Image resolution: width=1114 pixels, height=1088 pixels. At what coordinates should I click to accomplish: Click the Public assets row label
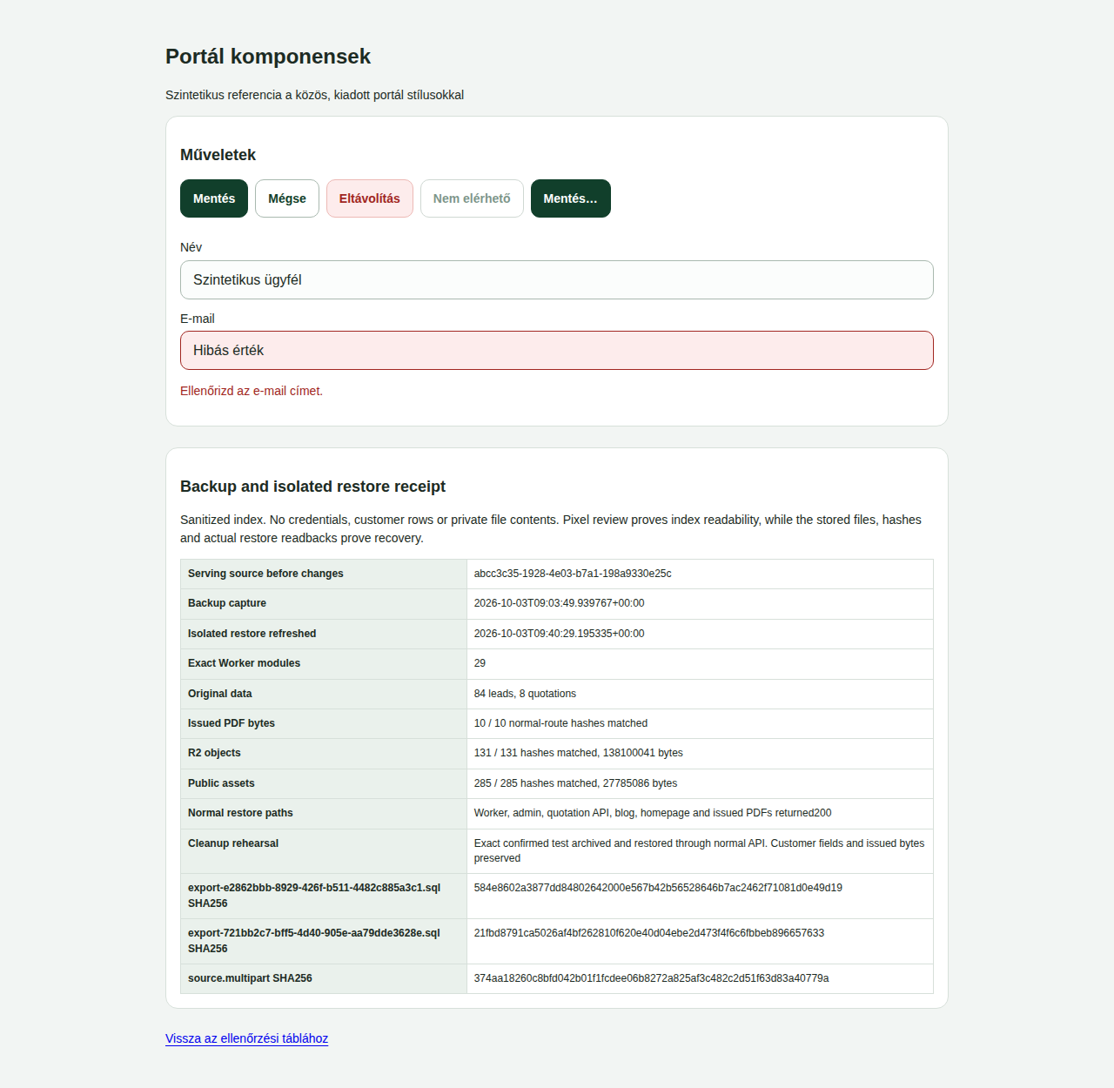tap(221, 783)
